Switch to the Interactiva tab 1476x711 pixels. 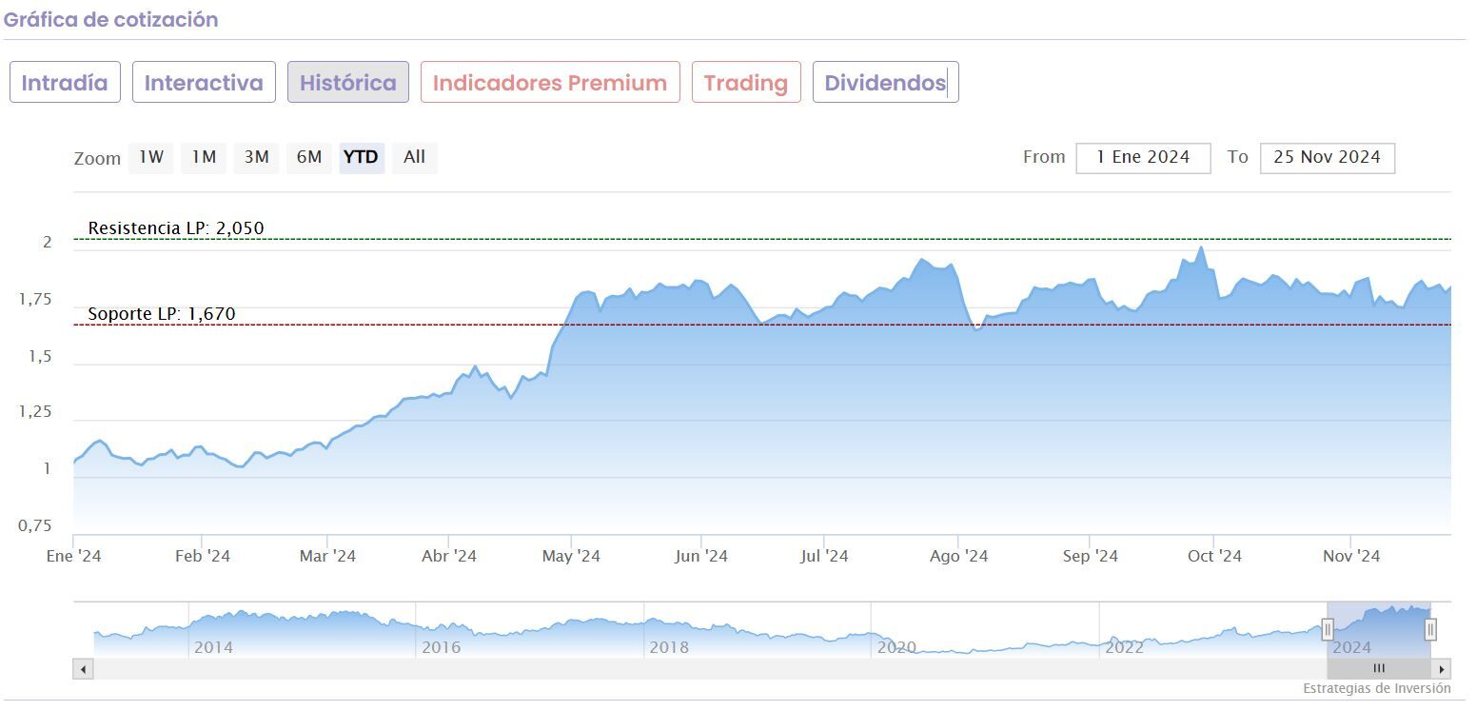[204, 83]
